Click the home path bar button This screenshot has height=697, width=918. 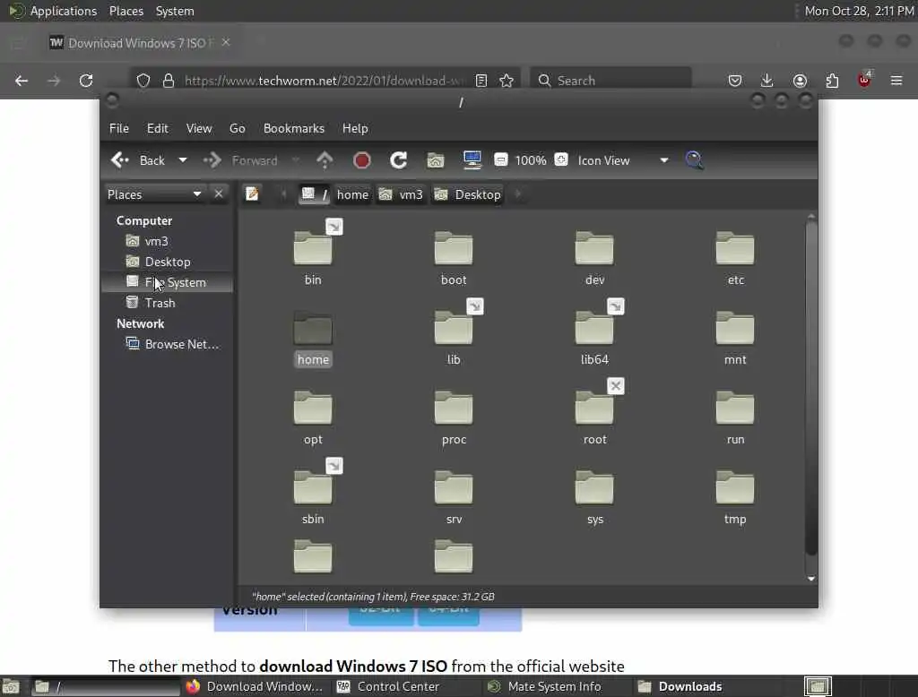352,194
